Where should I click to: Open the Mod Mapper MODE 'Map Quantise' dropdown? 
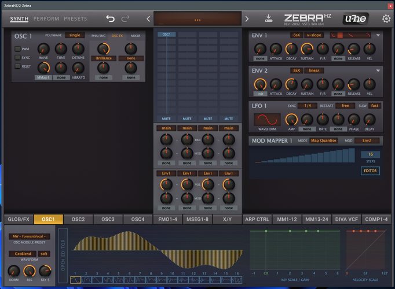(x=323, y=140)
